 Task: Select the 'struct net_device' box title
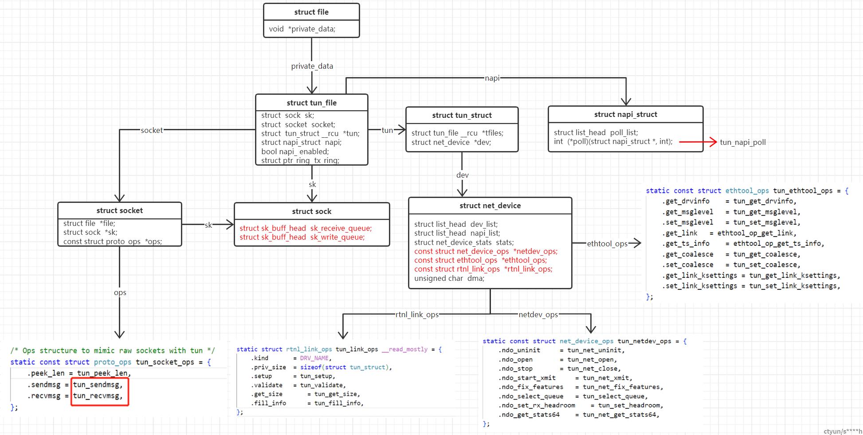[490, 206]
